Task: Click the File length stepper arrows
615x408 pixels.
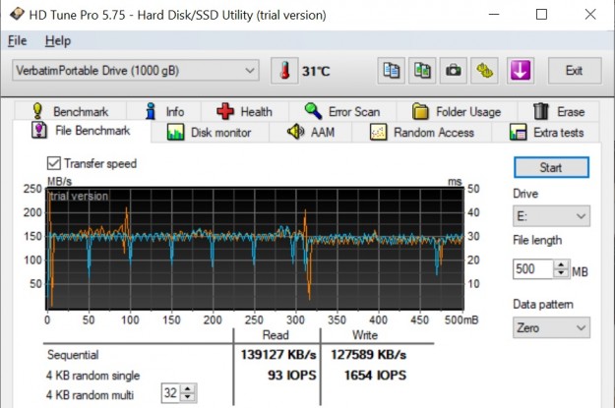Action: (x=561, y=270)
